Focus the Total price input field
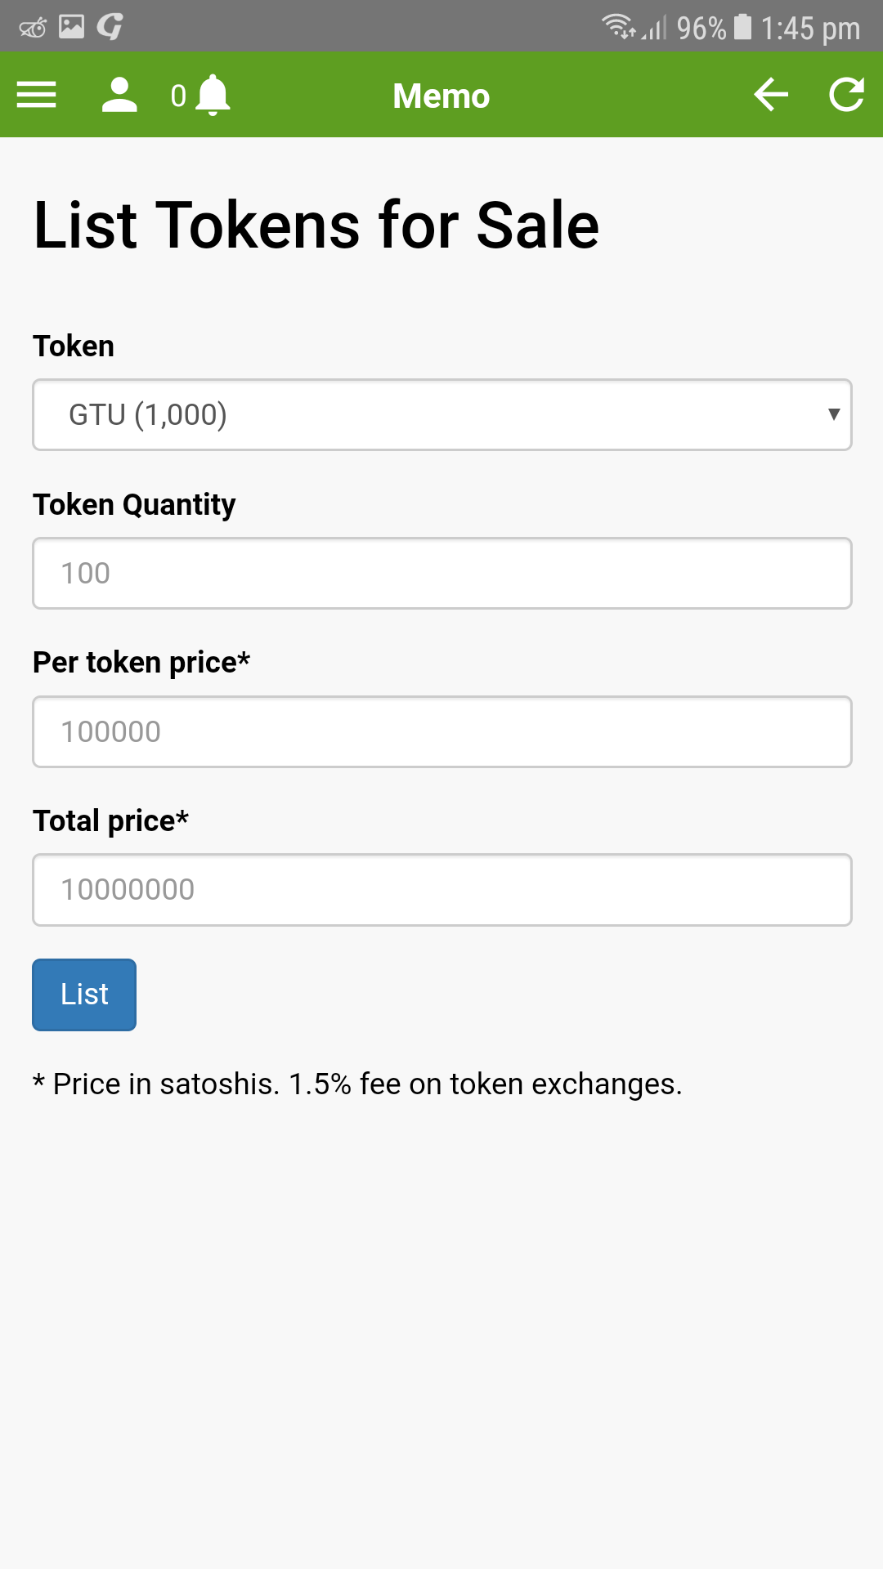The width and height of the screenshot is (883, 1569). point(442,890)
